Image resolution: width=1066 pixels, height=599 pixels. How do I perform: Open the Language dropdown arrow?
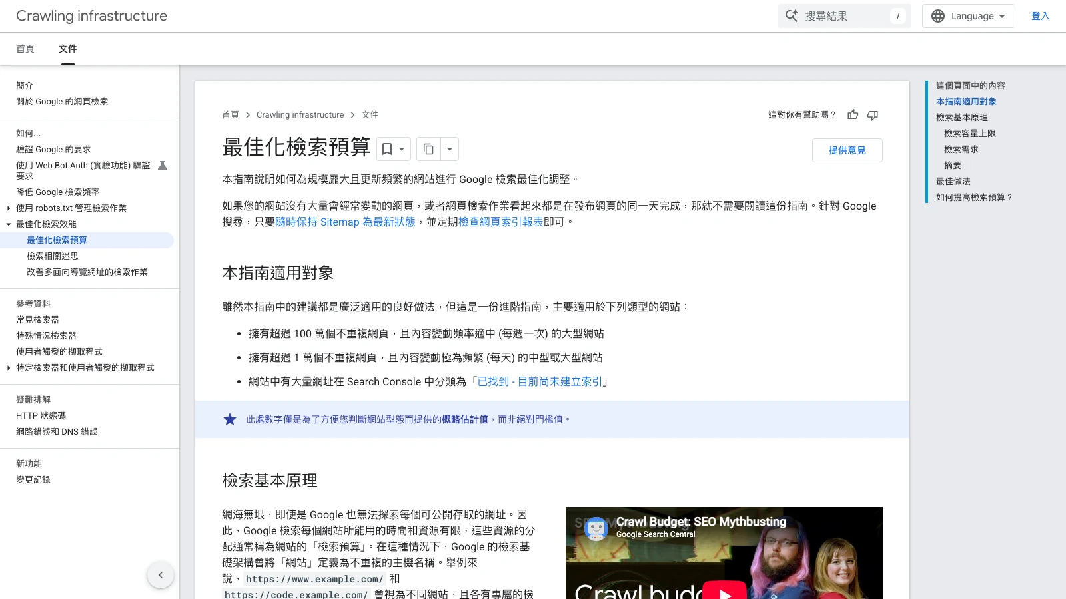(x=1002, y=16)
